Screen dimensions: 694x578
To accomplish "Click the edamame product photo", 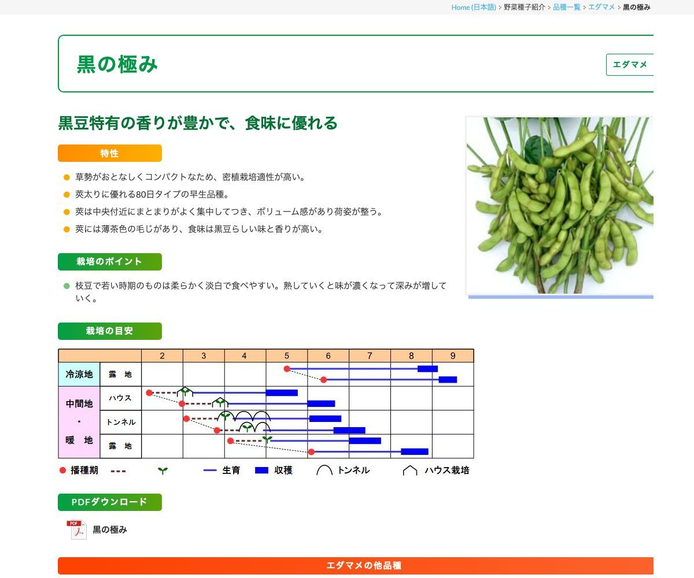I will (x=559, y=205).
